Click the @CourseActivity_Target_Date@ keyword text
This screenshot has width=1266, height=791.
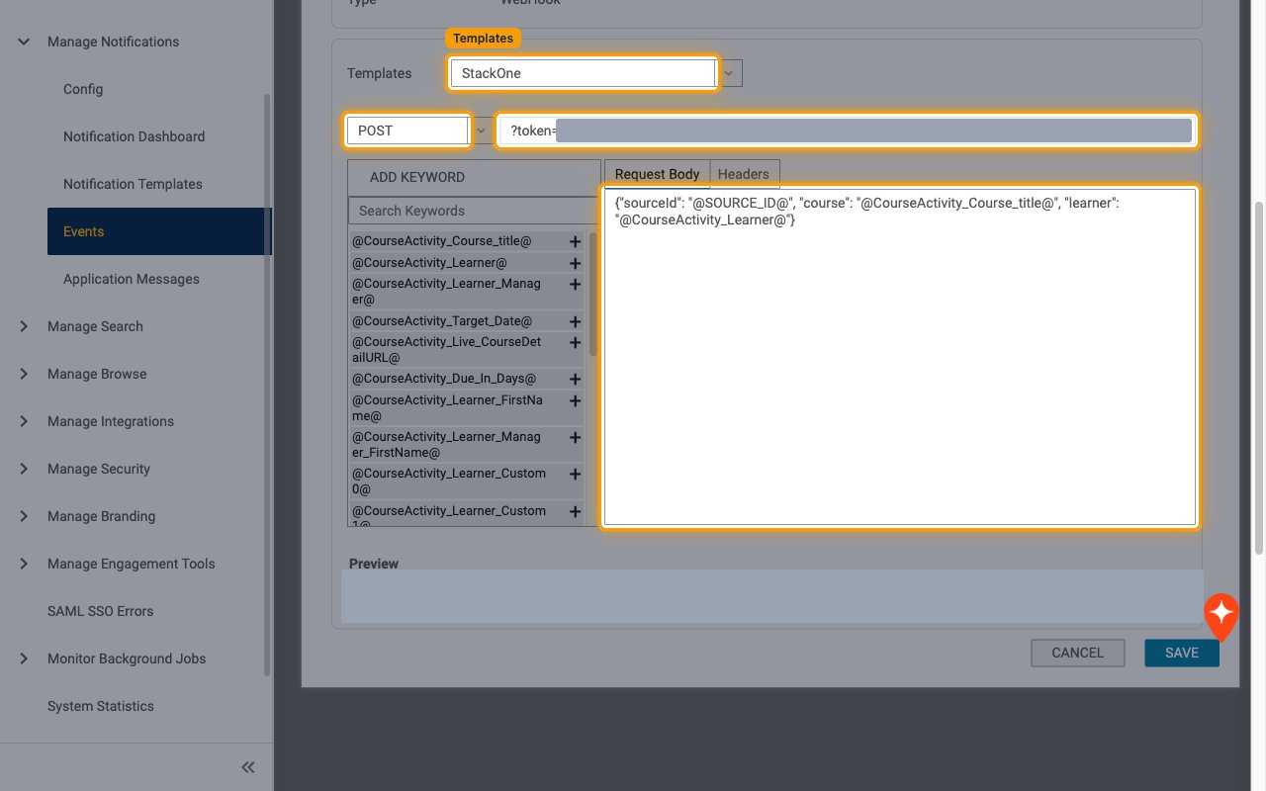click(442, 322)
